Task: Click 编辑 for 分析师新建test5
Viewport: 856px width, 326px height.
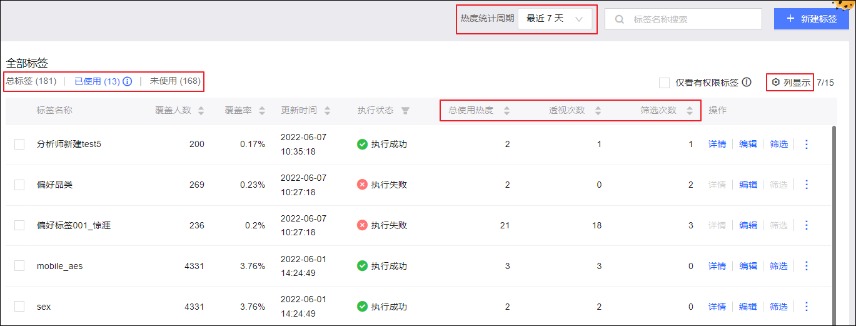Action: coord(748,145)
